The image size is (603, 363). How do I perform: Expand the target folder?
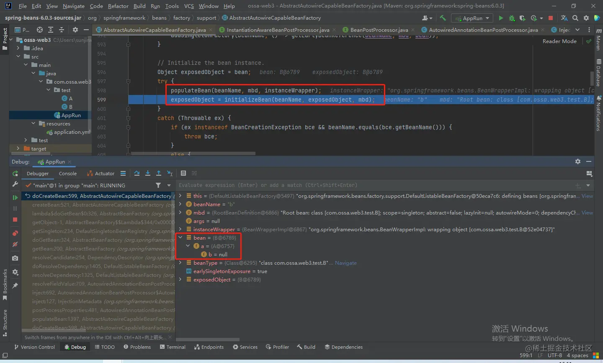pyautogui.click(x=18, y=148)
